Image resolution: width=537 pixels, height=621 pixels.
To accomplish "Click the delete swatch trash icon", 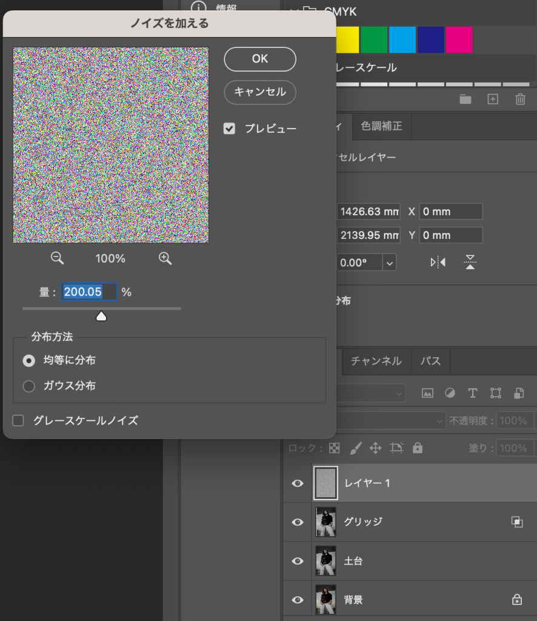I will [520, 99].
